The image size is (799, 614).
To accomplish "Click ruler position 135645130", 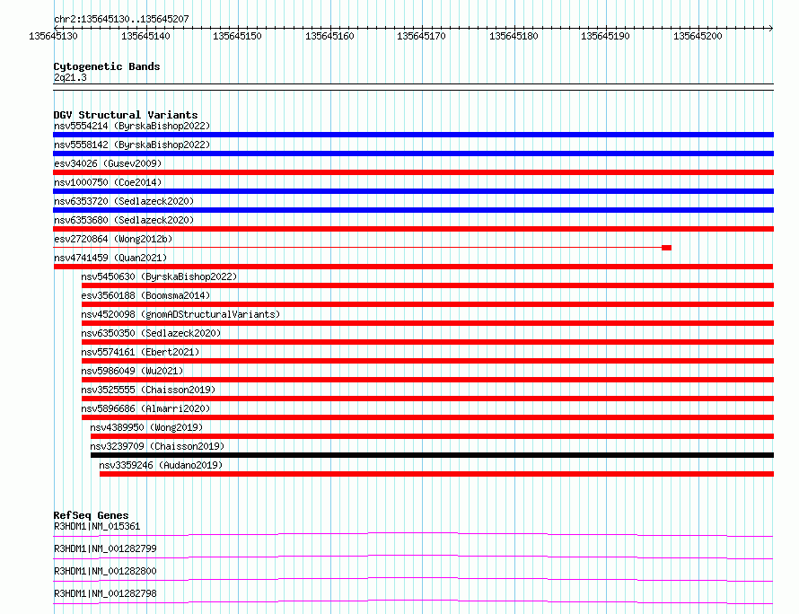I will pyautogui.click(x=54, y=36).
